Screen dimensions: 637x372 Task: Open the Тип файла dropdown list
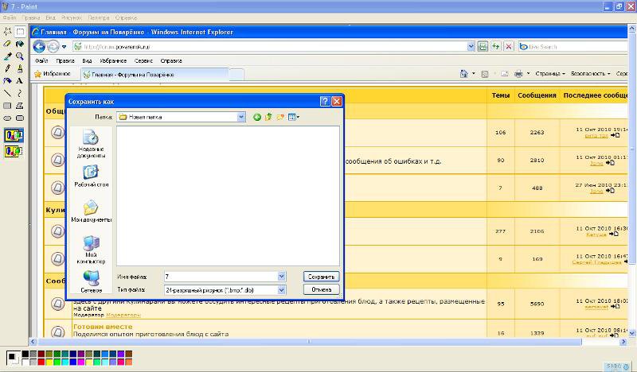pyautogui.click(x=281, y=290)
